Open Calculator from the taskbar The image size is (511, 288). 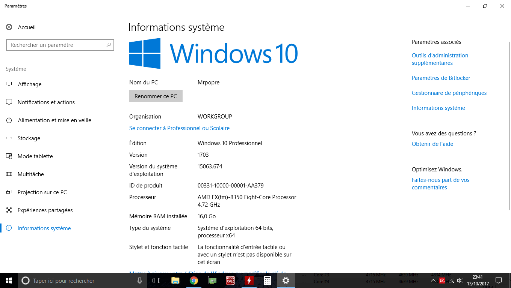(x=267, y=280)
